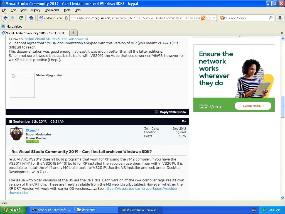The height and width of the screenshot is (214, 285).
Task: Click the codeguru.com site identity icon
Action: [41, 18]
